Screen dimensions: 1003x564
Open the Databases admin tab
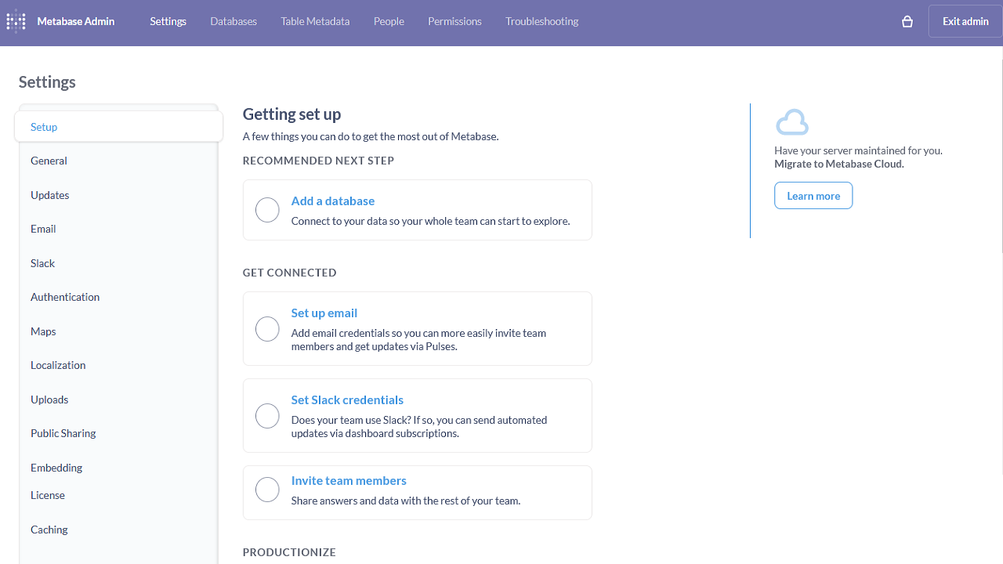[x=234, y=22]
